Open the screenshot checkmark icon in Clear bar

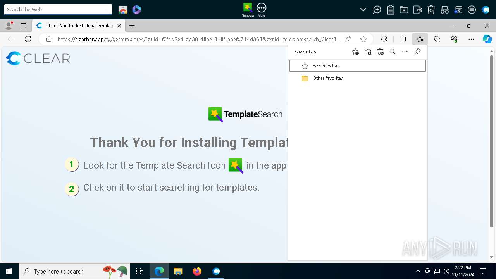click(x=458, y=10)
